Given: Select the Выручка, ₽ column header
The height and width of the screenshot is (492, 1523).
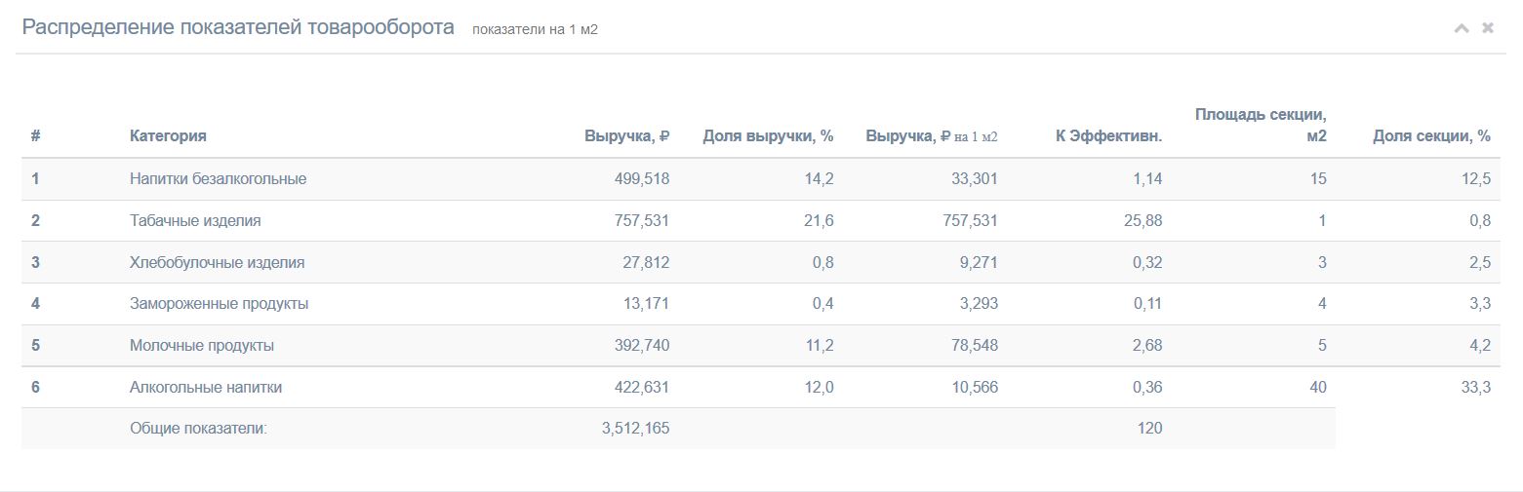Looking at the screenshot, I should (x=626, y=136).
